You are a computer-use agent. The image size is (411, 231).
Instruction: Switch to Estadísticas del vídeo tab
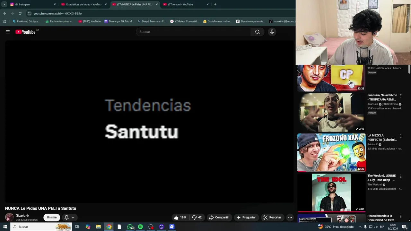[x=84, y=4]
